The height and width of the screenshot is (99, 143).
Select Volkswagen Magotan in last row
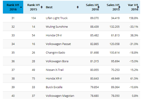60,96
